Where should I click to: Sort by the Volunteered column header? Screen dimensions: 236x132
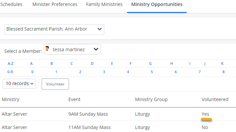coord(215,99)
